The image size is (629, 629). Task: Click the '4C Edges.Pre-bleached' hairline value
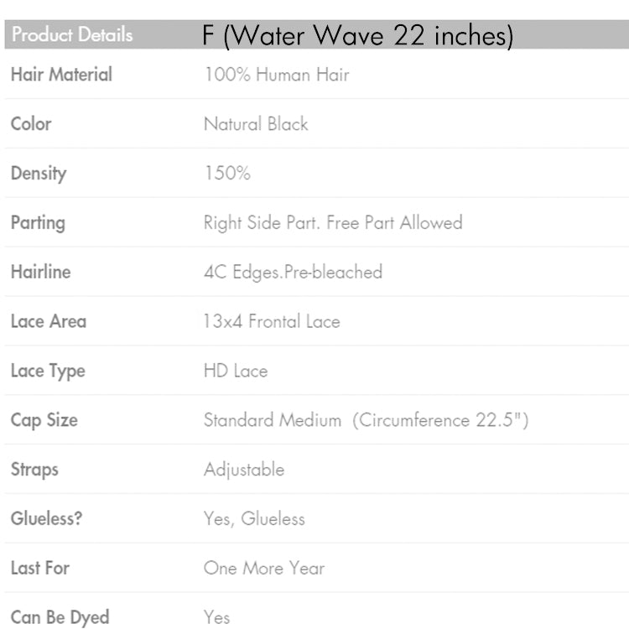pyautogui.click(x=293, y=272)
